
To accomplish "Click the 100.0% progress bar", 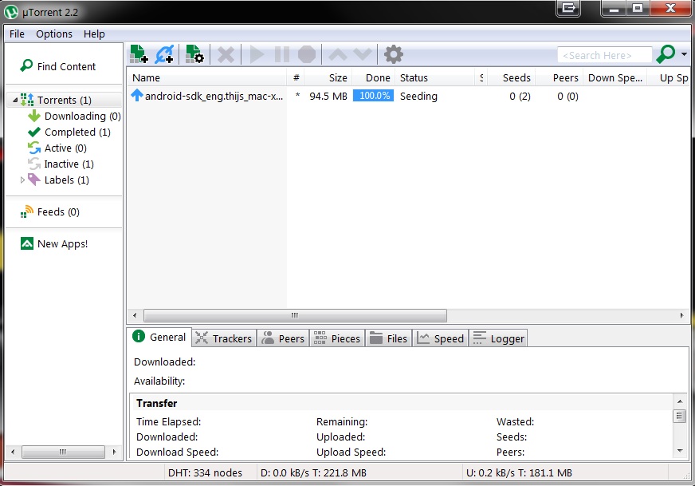I will pyautogui.click(x=373, y=96).
